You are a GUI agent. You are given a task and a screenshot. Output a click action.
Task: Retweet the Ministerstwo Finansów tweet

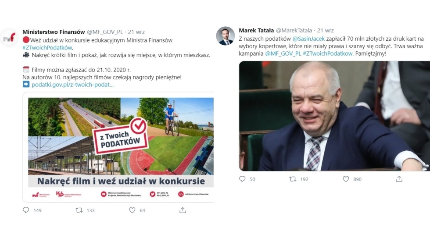tap(79, 210)
